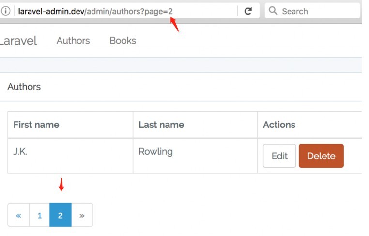369x236 pixels.
Task: Click into the browser Search field
Action: pyautogui.click(x=315, y=11)
